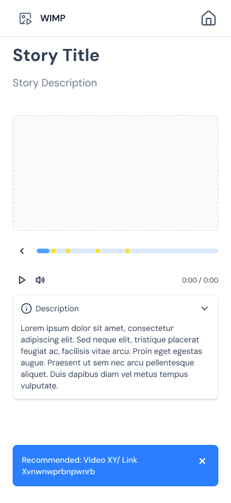Mute audio with the speaker icon
Viewport: 231px width, 503px height.
point(40,280)
